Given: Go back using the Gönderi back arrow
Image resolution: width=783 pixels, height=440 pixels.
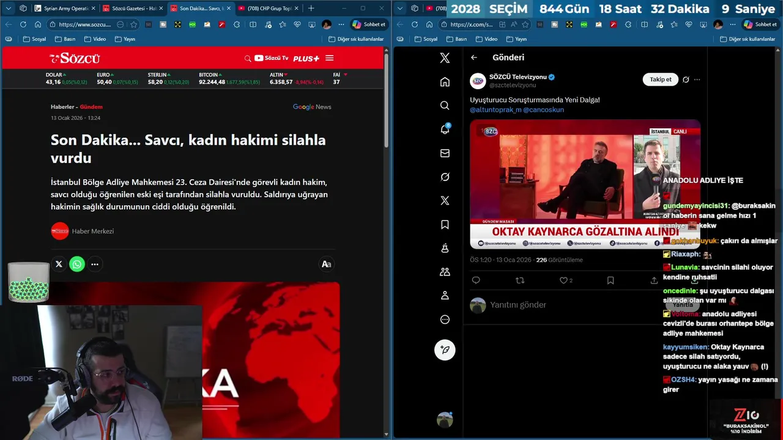Looking at the screenshot, I should (474, 57).
